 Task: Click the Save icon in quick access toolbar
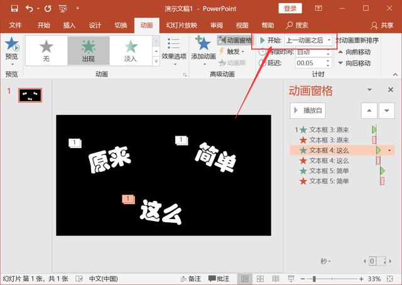tap(14, 8)
